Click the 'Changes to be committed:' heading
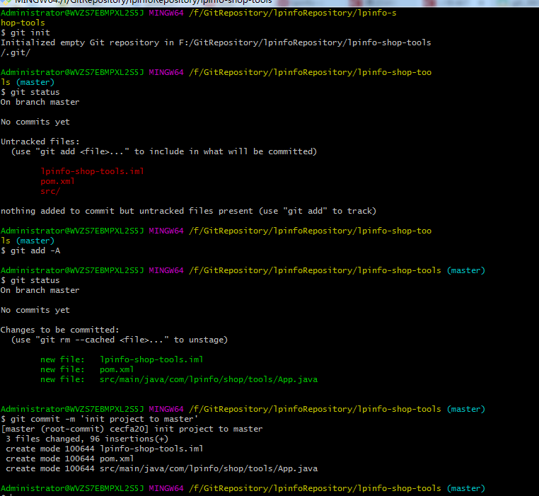The image size is (539, 496). tap(60, 330)
